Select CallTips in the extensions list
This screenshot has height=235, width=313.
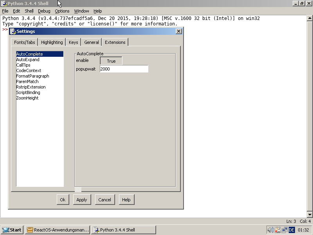(40, 65)
